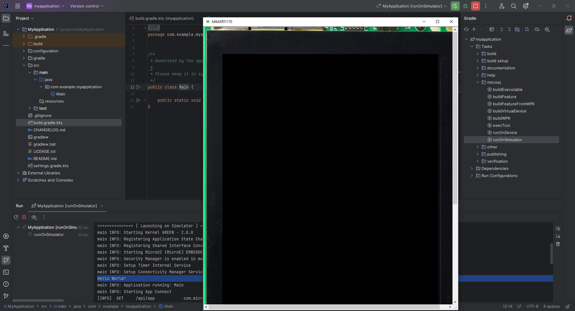This screenshot has height=311, width=575.
Task: Stop the running MyApplication from top toolbar
Action: point(475,6)
